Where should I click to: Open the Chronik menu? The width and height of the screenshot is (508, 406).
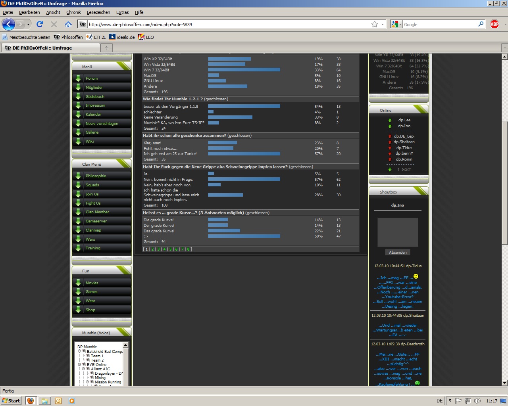pyautogui.click(x=73, y=12)
